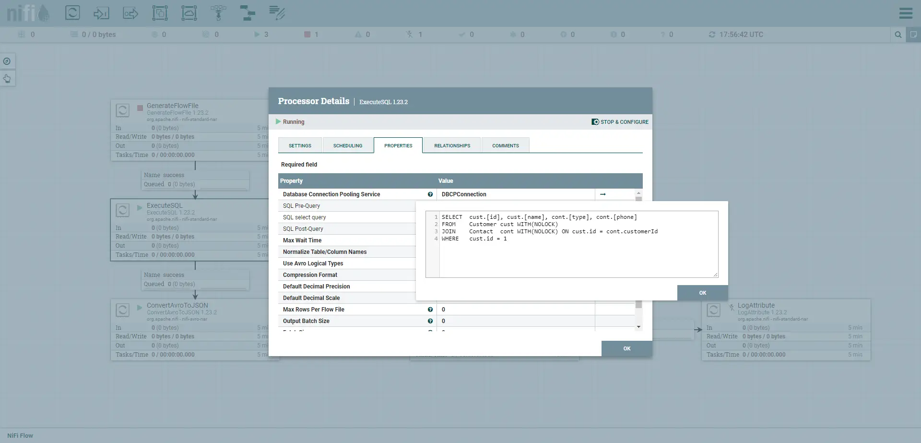Screen dimensions: 921x443
Task: Click the stopped components red square in status bar
Action: click(307, 35)
